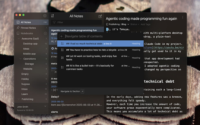The width and height of the screenshot is (200, 125).
Task: Click the filter funnel icon
Action: click(x=54, y=22)
